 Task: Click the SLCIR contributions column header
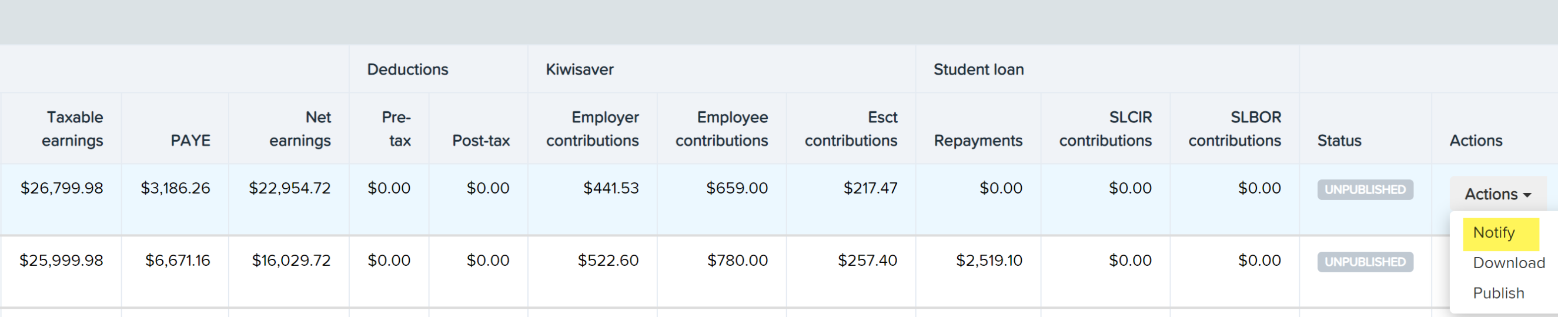tap(1106, 128)
